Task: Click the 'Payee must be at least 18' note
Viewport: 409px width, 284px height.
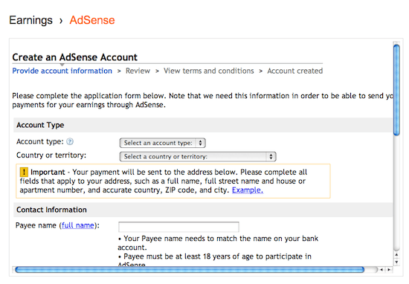Action: (215, 261)
